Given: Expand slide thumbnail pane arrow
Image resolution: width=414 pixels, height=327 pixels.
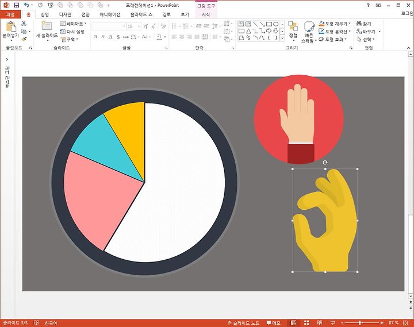Looking at the screenshot, I should coord(7,59).
